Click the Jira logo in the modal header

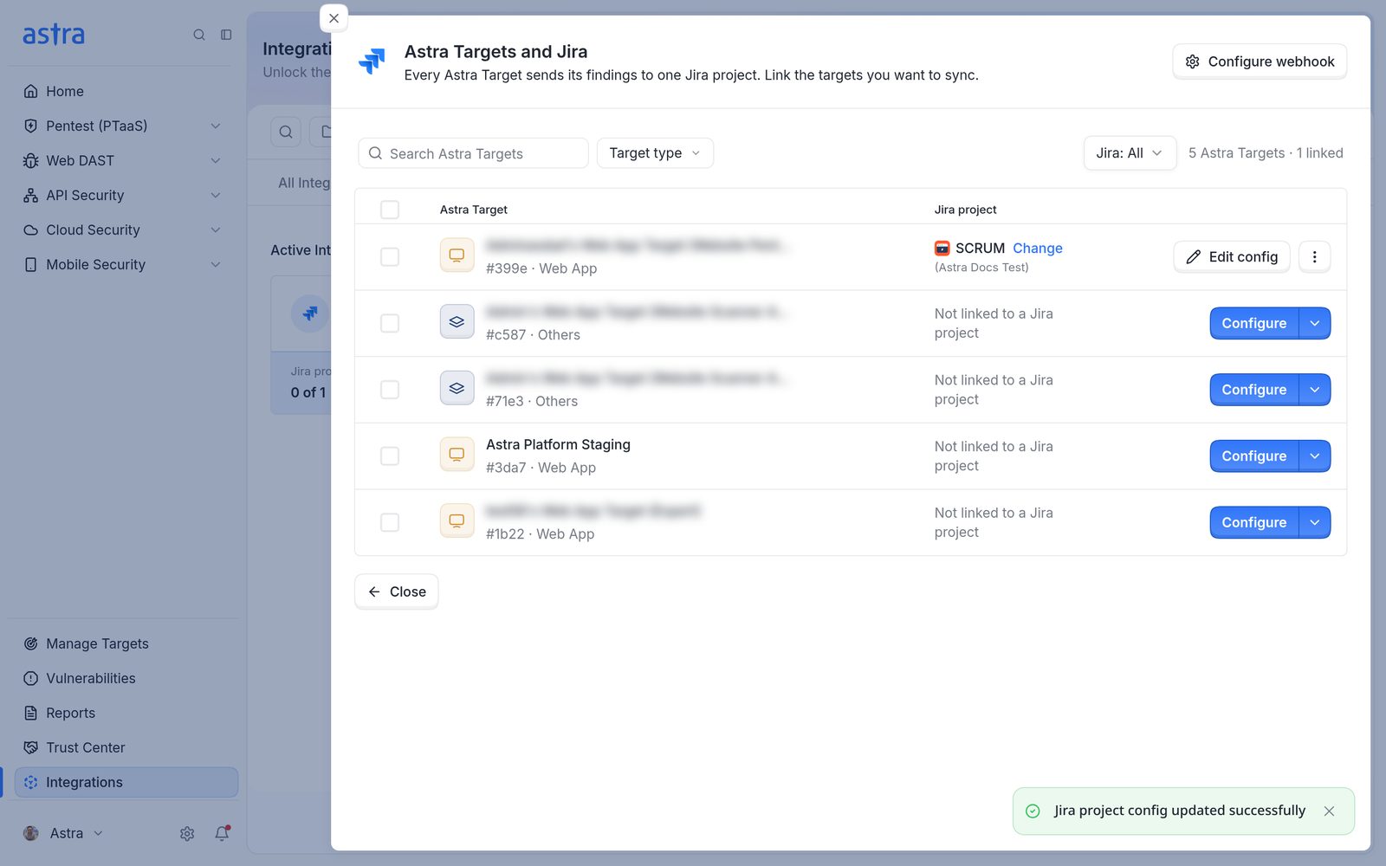(x=372, y=61)
